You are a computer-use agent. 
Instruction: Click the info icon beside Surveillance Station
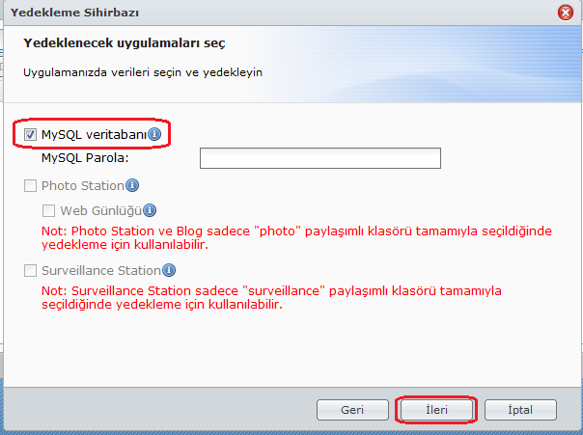[x=169, y=271]
